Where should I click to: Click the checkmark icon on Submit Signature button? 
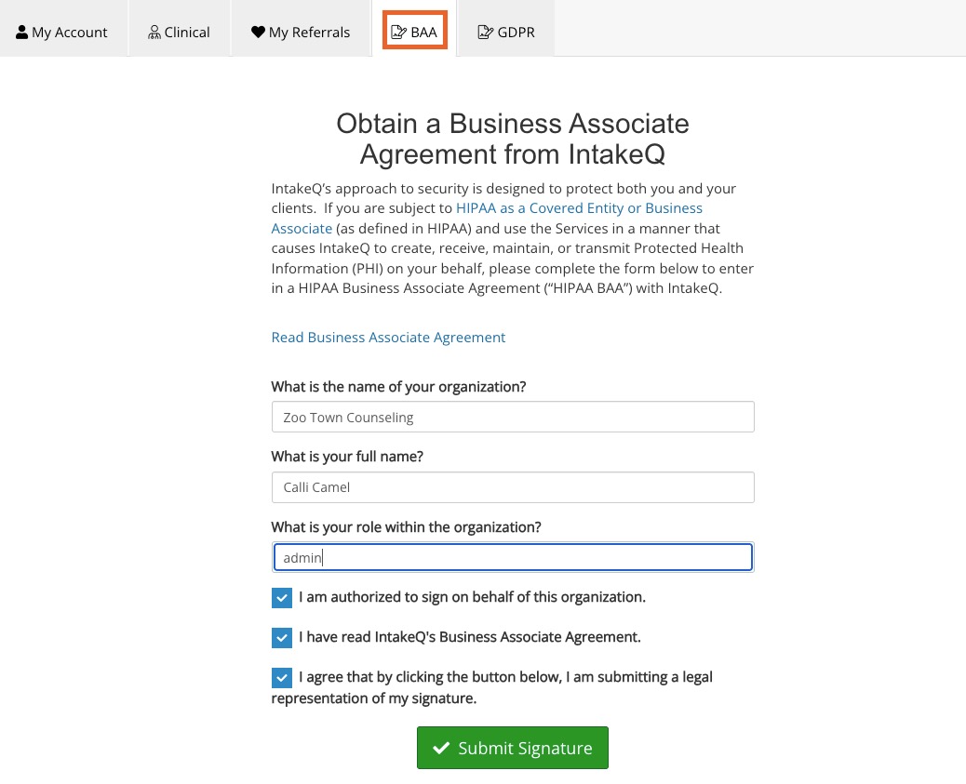pyautogui.click(x=441, y=748)
